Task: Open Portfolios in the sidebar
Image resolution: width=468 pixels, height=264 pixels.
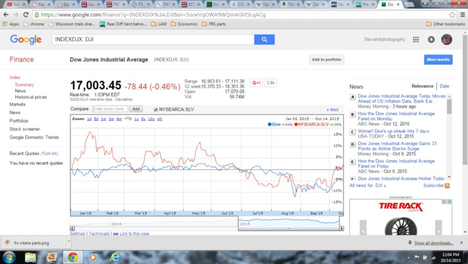Action: tap(19, 121)
